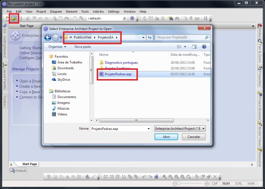Click the paintbrush icon in bottom toolbar
This screenshot has width=265, height=189.
(209, 177)
